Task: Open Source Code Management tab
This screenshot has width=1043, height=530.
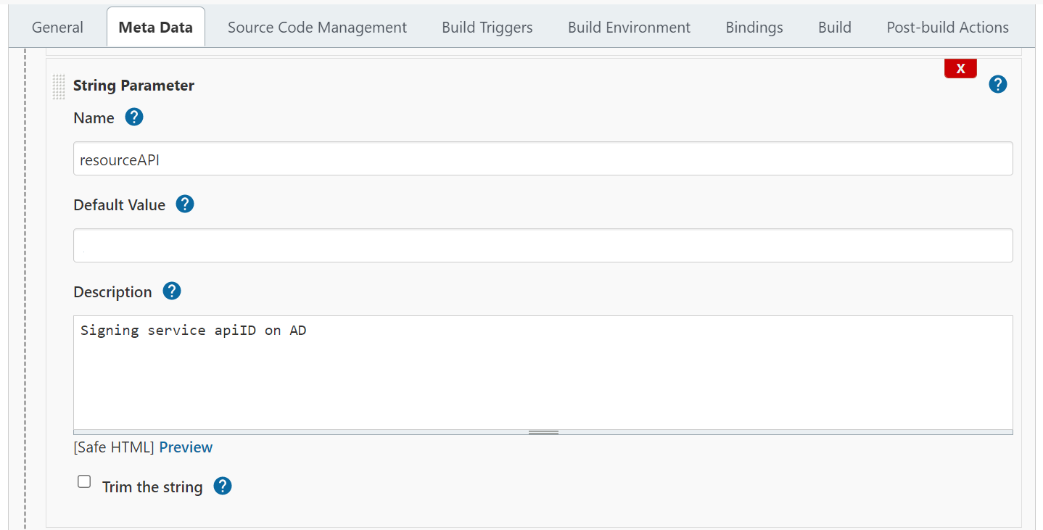Action: pyautogui.click(x=317, y=28)
